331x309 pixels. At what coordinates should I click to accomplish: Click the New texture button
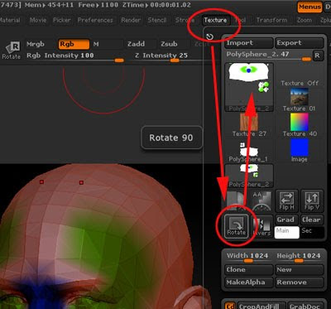point(300,269)
